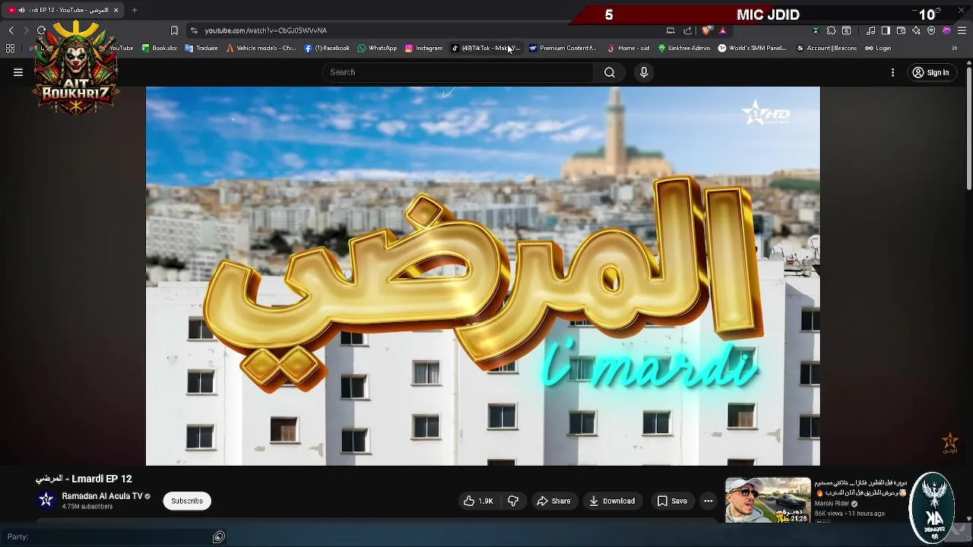The height and width of the screenshot is (547, 973).
Task: Open the Vehicle models bookmark
Action: pos(261,48)
